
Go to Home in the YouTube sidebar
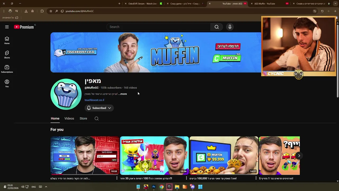pyautogui.click(x=7, y=40)
